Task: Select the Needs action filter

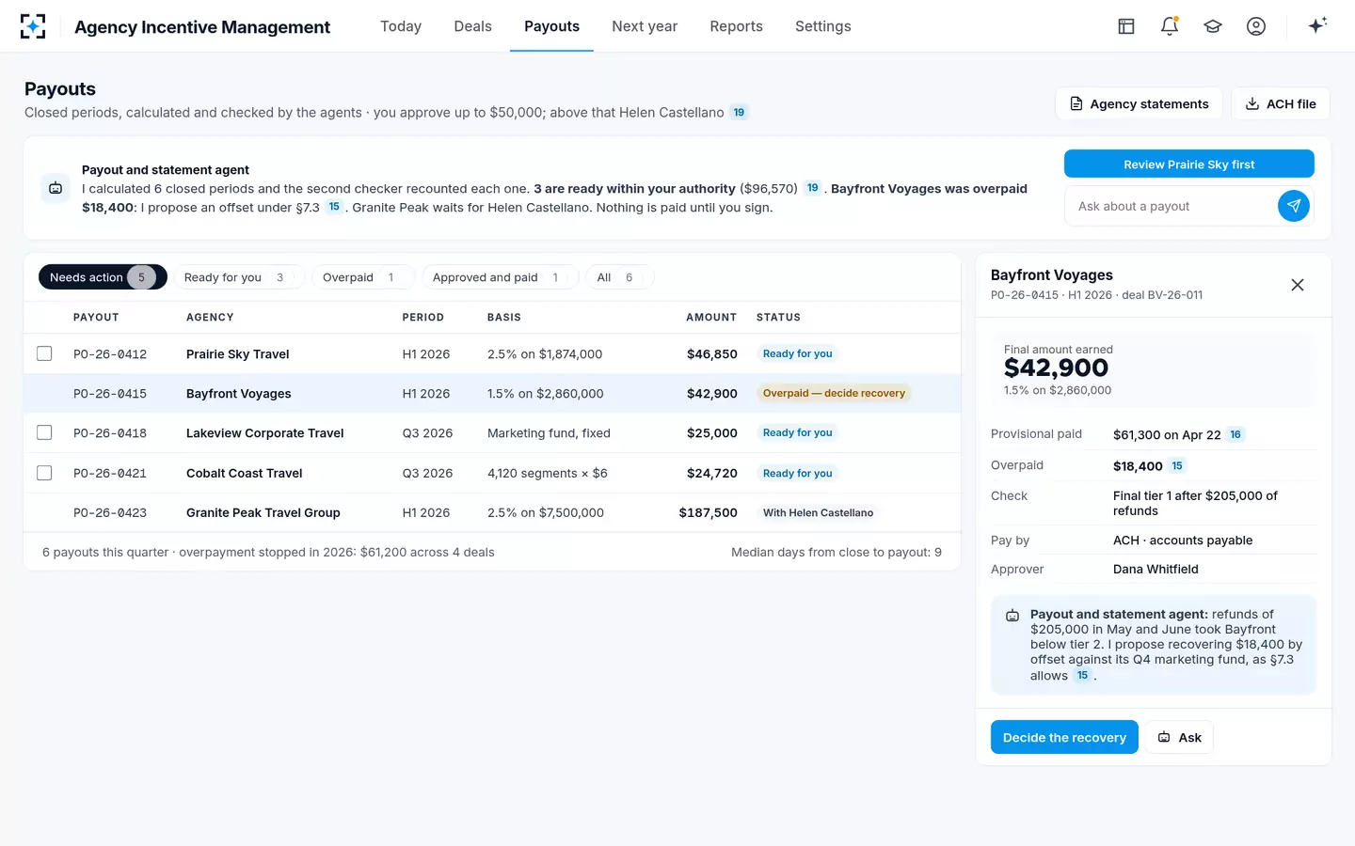Action: coord(103,277)
